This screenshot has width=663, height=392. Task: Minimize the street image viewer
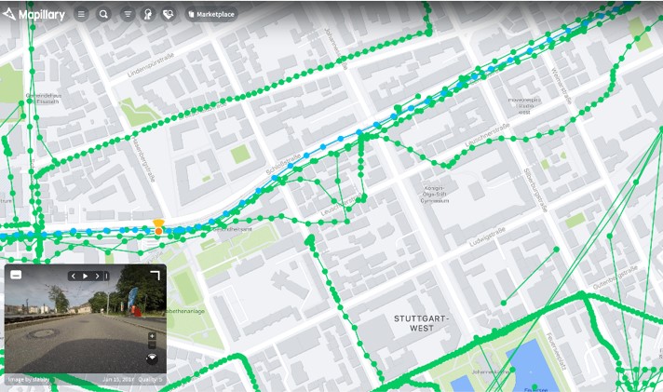(x=16, y=275)
